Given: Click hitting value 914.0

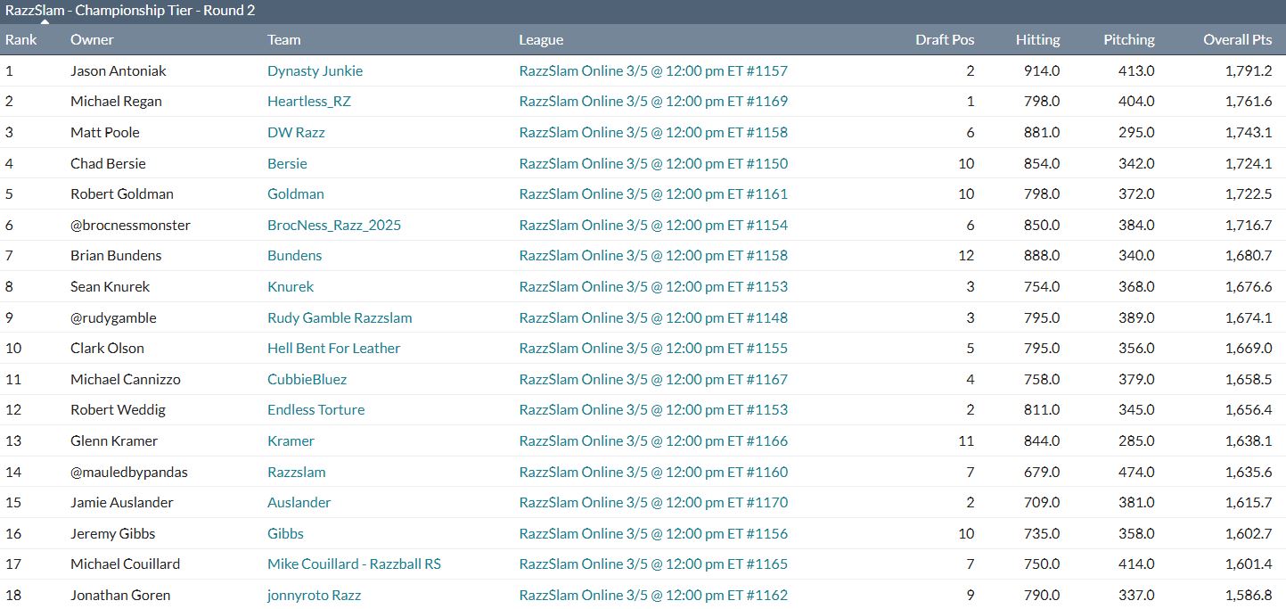Looking at the screenshot, I should [1042, 70].
